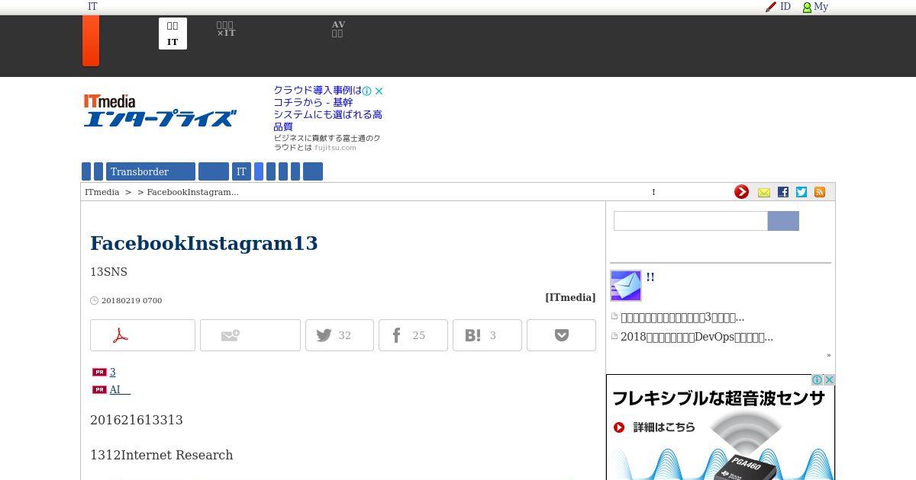916x480 pixels.
Task: Click the ITmedia Enterprise logo
Action: pyautogui.click(x=160, y=110)
